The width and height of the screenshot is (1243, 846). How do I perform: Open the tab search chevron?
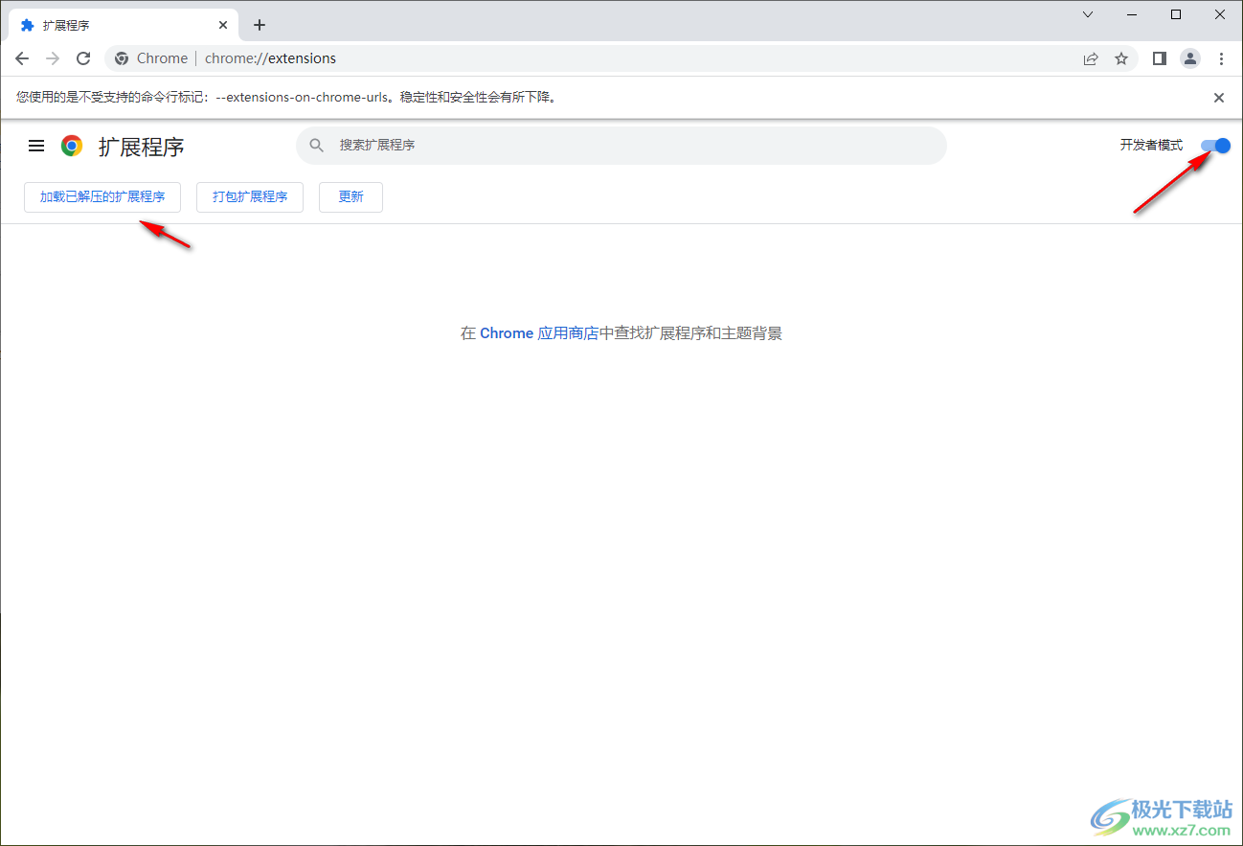[x=1088, y=14]
